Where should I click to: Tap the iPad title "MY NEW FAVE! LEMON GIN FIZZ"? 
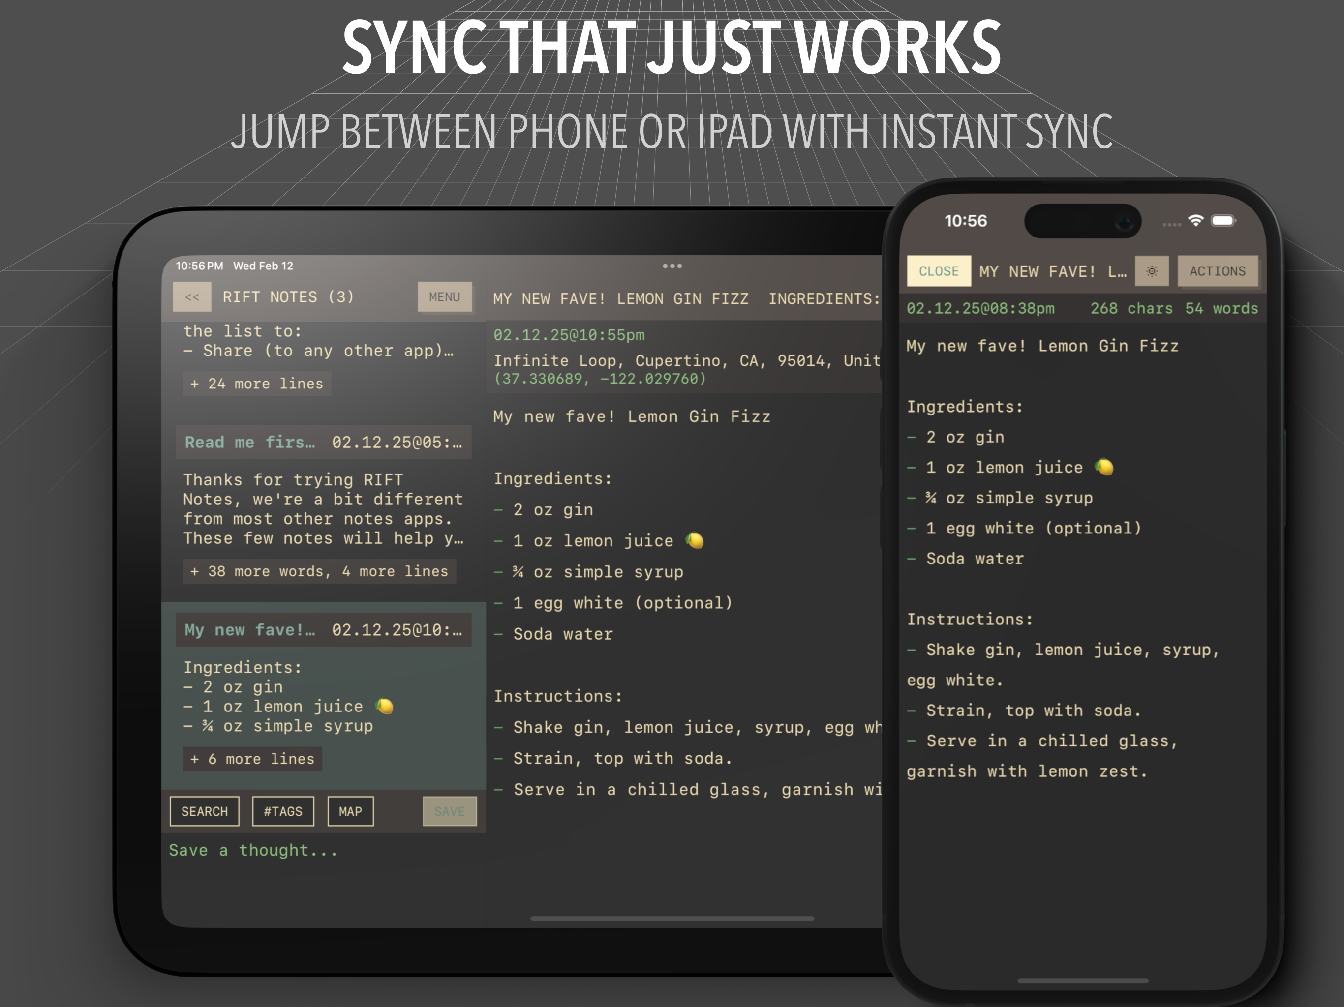click(620, 299)
